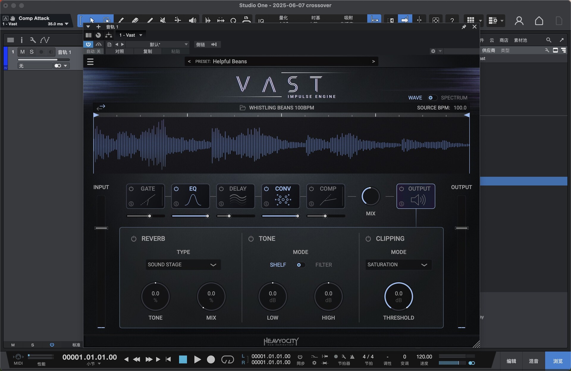The height and width of the screenshot is (371, 571).
Task: Click the waveform reverse arrows icon
Action: (x=101, y=107)
